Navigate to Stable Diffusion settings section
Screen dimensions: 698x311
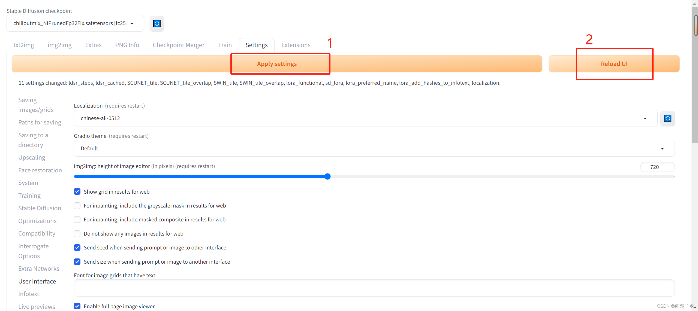(39, 208)
